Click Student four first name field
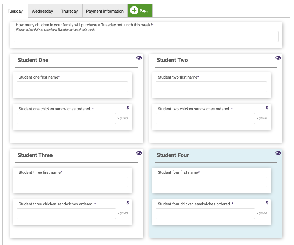 211,182
